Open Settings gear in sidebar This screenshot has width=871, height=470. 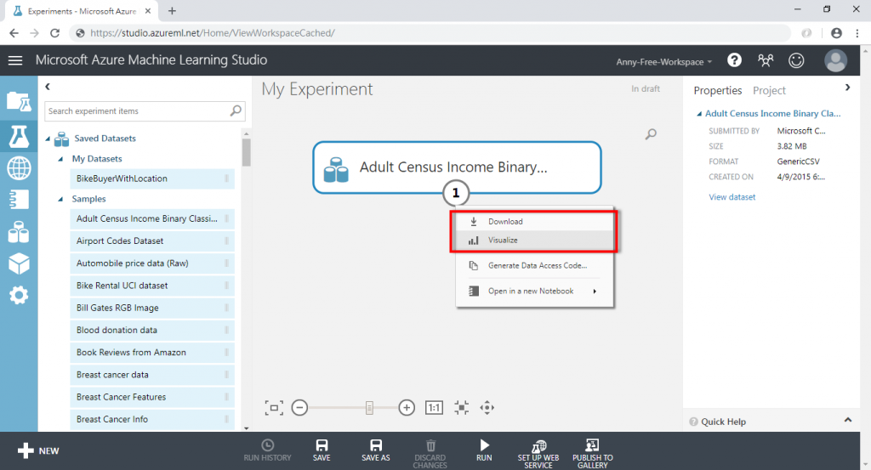[19, 295]
